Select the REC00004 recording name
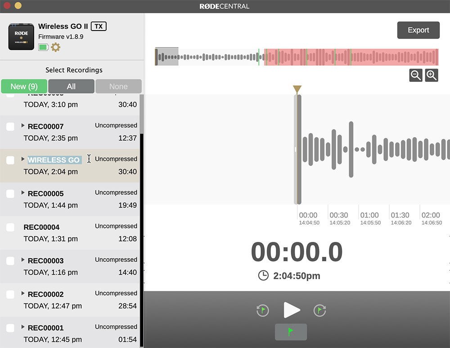The height and width of the screenshot is (348, 450). 41,228
